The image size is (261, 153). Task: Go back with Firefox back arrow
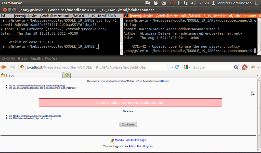pos(4,67)
